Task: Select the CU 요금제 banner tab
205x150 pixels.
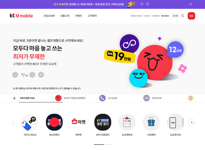Action: coord(129,98)
